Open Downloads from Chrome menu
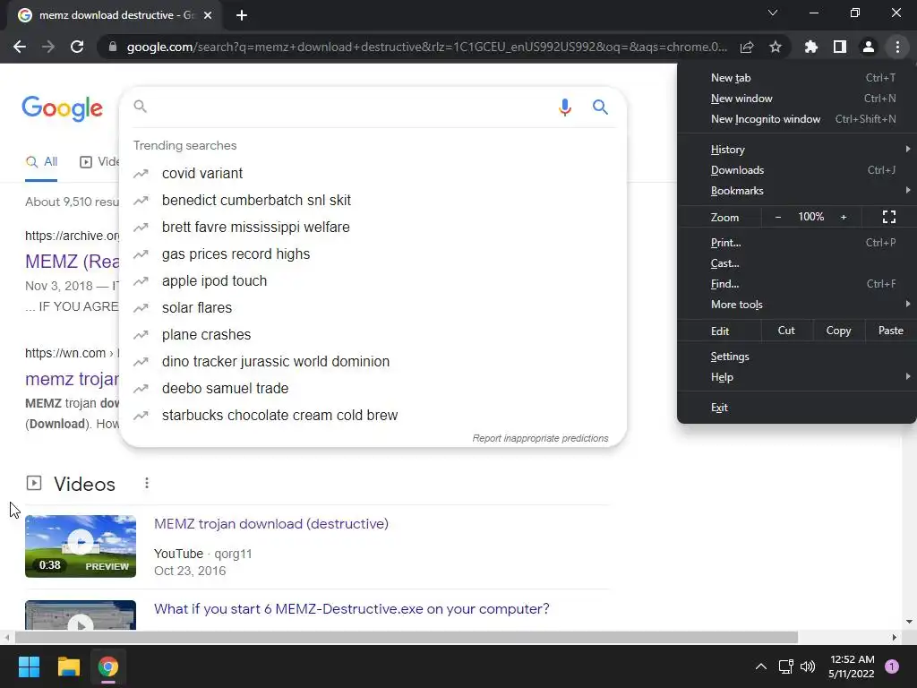Screen dimensions: 917x688 [796, 169]
